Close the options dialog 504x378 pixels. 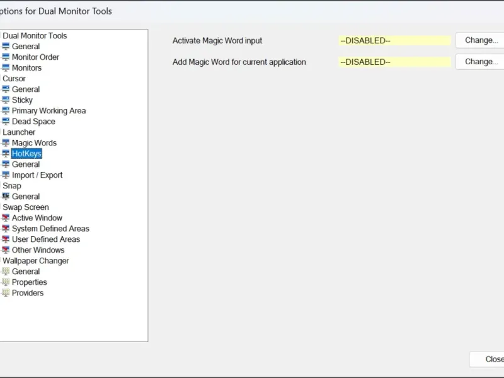486,359
